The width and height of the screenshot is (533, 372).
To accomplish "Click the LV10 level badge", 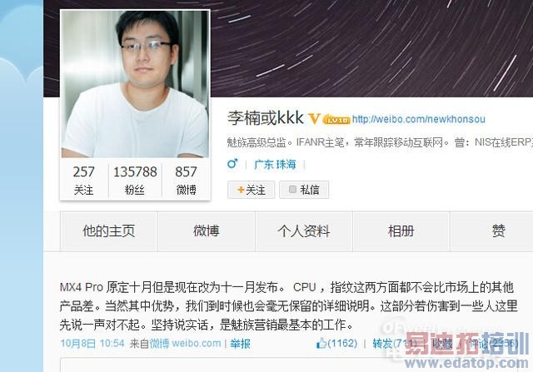I will click(x=336, y=120).
